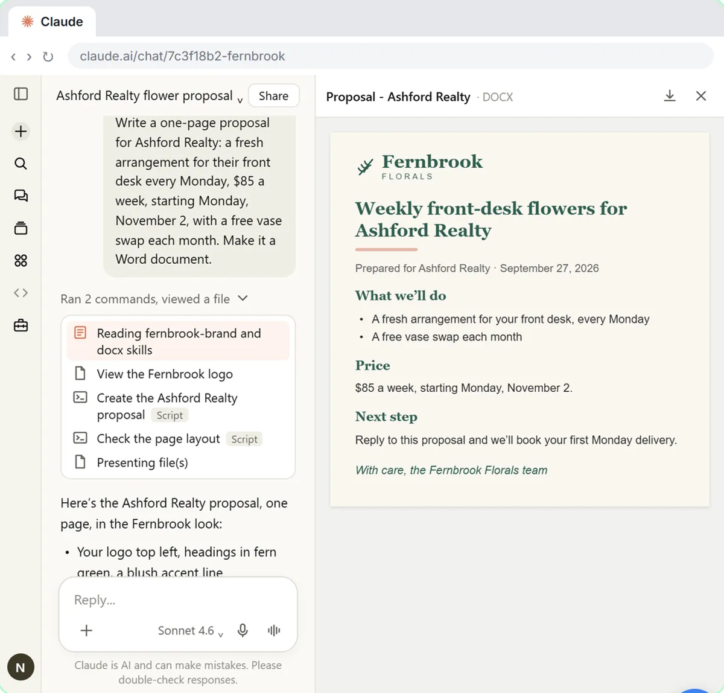Open the Sonnet 4.6 model selector

point(191,631)
